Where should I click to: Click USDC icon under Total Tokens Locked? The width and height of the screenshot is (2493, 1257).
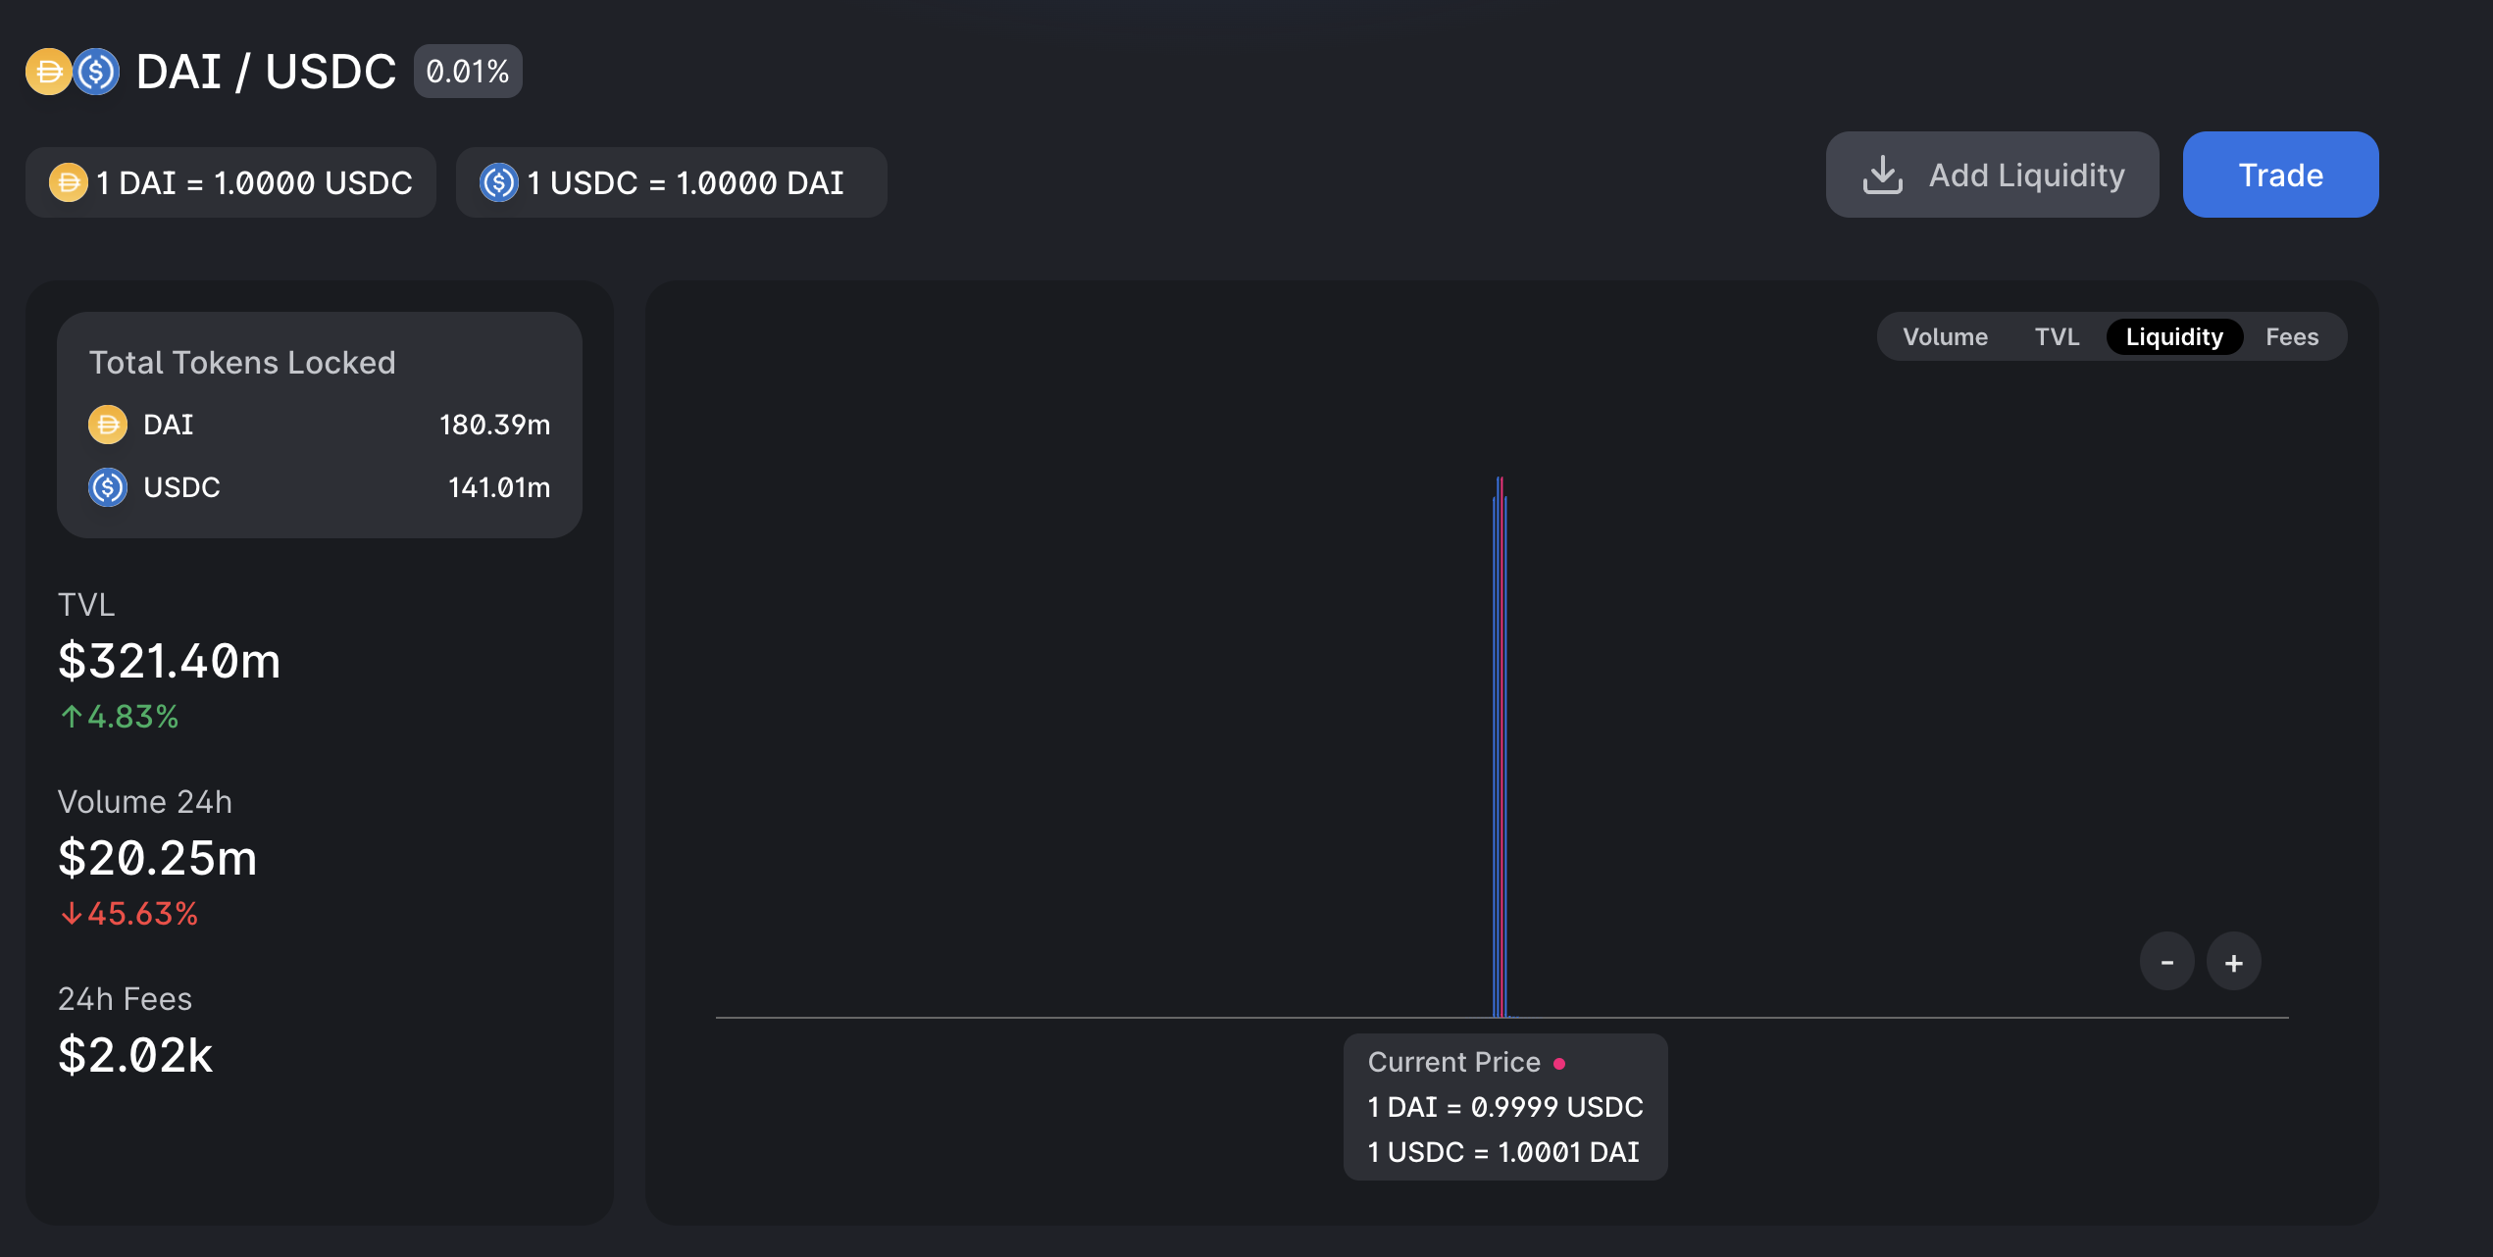[x=108, y=487]
